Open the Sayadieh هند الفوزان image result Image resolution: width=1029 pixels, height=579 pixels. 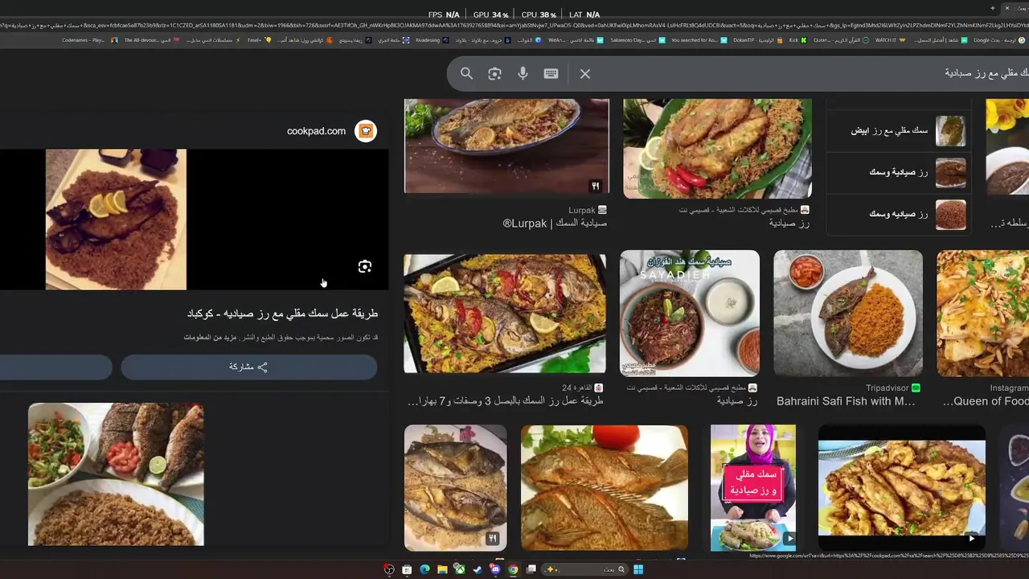(690, 314)
